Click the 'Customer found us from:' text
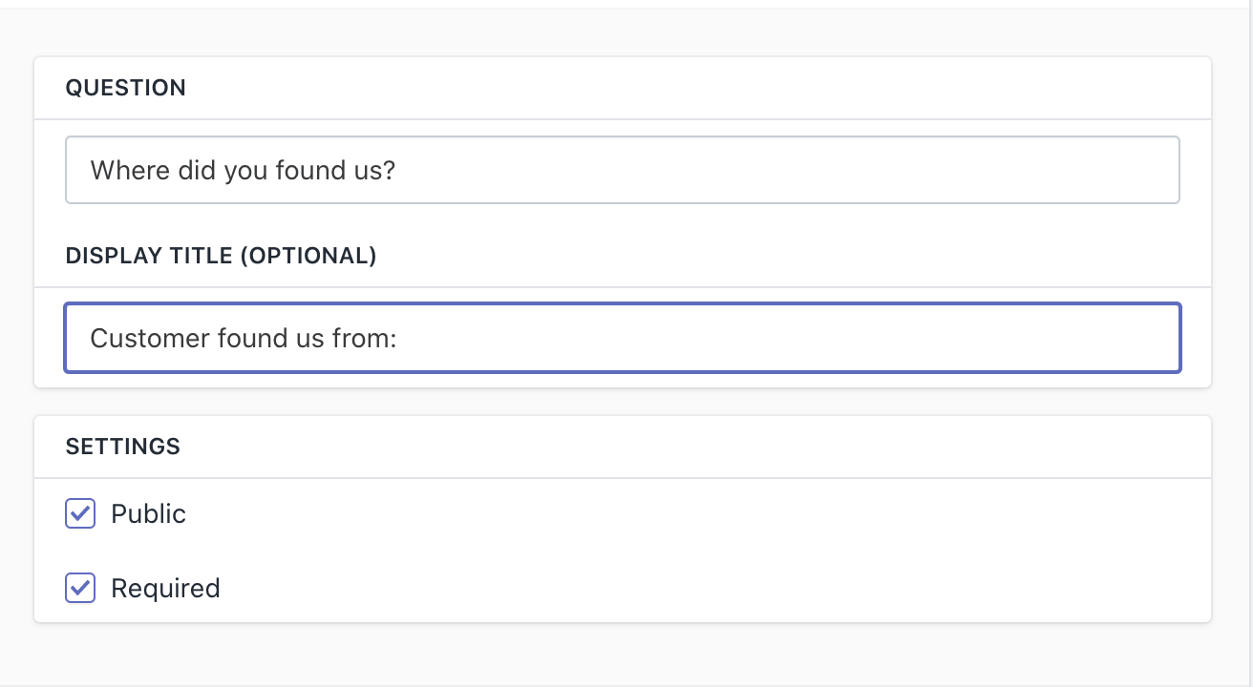Image resolution: width=1253 pixels, height=687 pixels. point(243,338)
